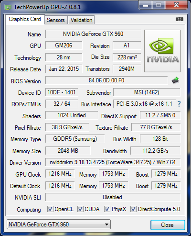Image resolution: width=191 pixels, height=236 pixels.
Task: Click the BIOS Version field 84.06.0D.00.F0
Action: pos(106,80)
